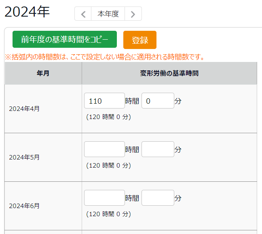Click the 本年度 button
The height and width of the screenshot is (234, 262).
pyautogui.click(x=108, y=14)
